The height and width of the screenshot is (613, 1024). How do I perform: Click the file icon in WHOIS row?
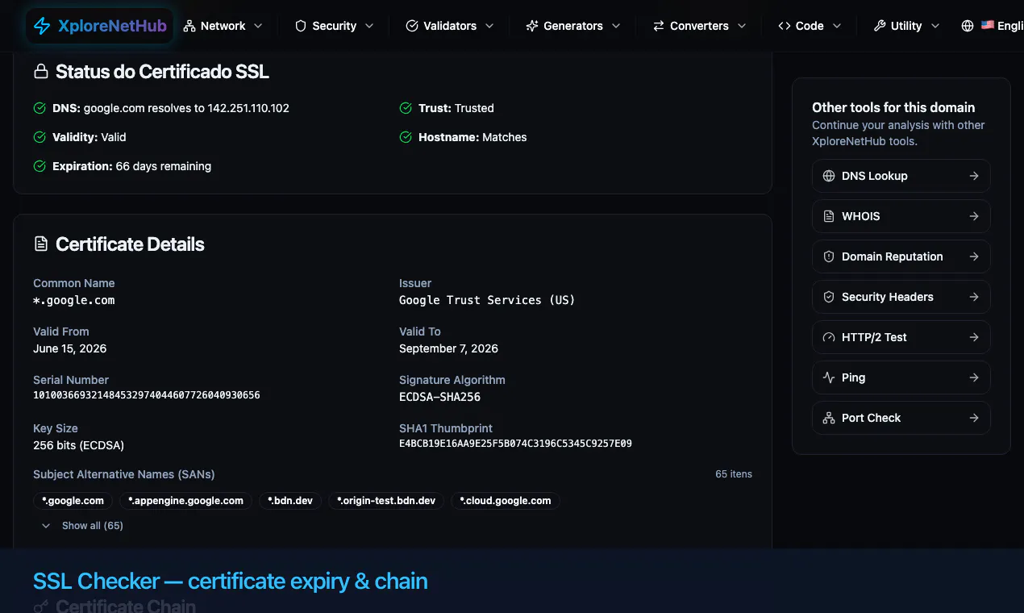[x=829, y=216]
